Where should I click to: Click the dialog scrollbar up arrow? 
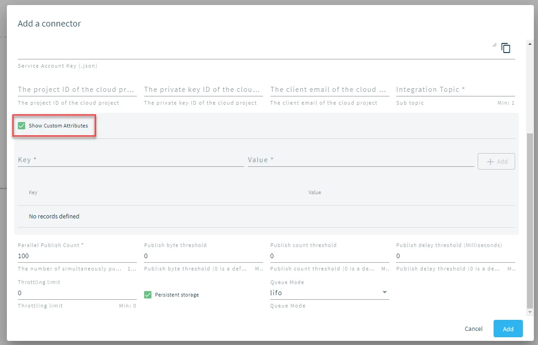click(x=530, y=44)
